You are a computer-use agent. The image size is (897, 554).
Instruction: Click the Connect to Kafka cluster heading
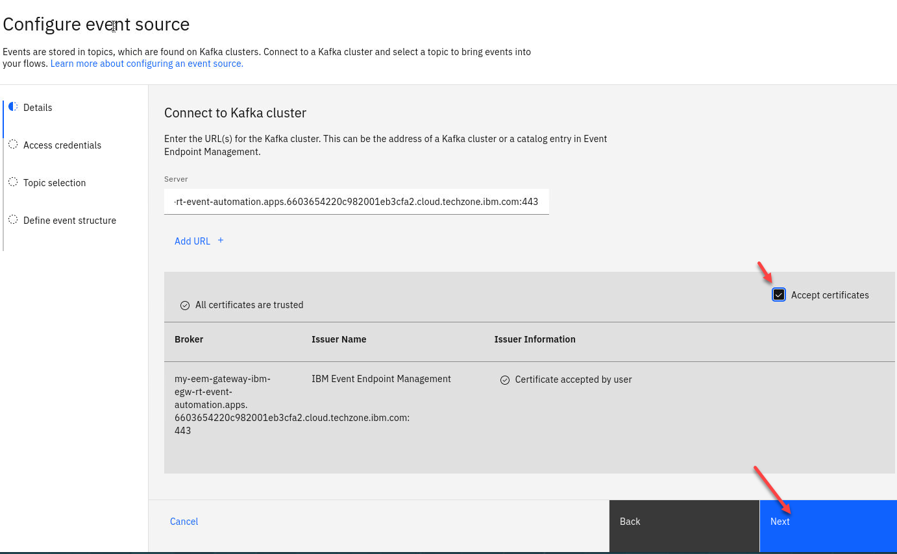tap(235, 113)
